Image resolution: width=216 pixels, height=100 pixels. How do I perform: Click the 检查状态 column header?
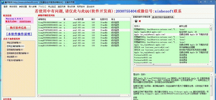coord(104,19)
